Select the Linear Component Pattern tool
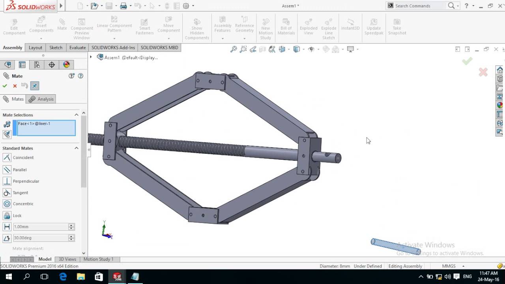505x284 pixels. [114, 25]
